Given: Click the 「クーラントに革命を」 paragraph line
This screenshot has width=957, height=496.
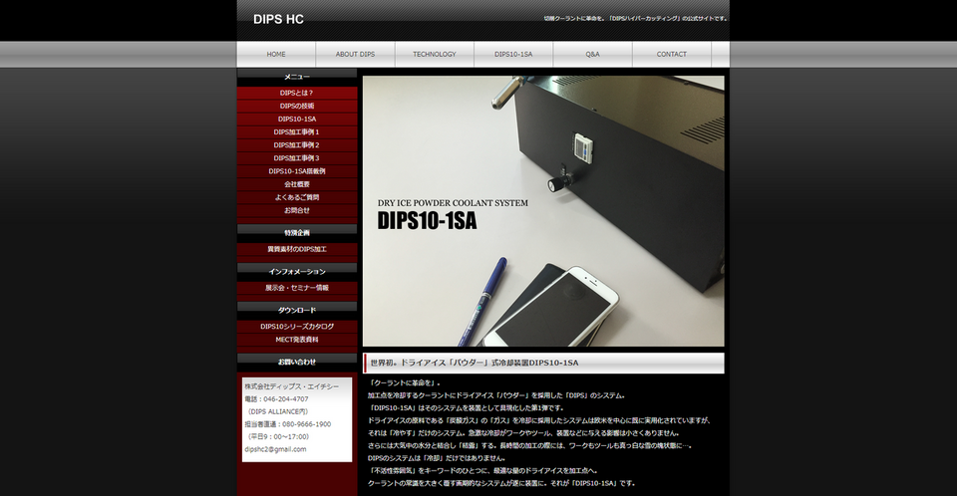Looking at the screenshot, I should click(404, 383).
